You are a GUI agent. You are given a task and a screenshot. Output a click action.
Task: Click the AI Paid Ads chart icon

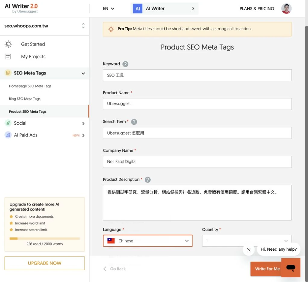click(8, 135)
